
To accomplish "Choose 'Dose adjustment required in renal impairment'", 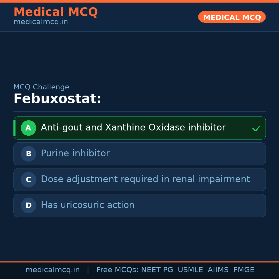I will pos(145,179).
